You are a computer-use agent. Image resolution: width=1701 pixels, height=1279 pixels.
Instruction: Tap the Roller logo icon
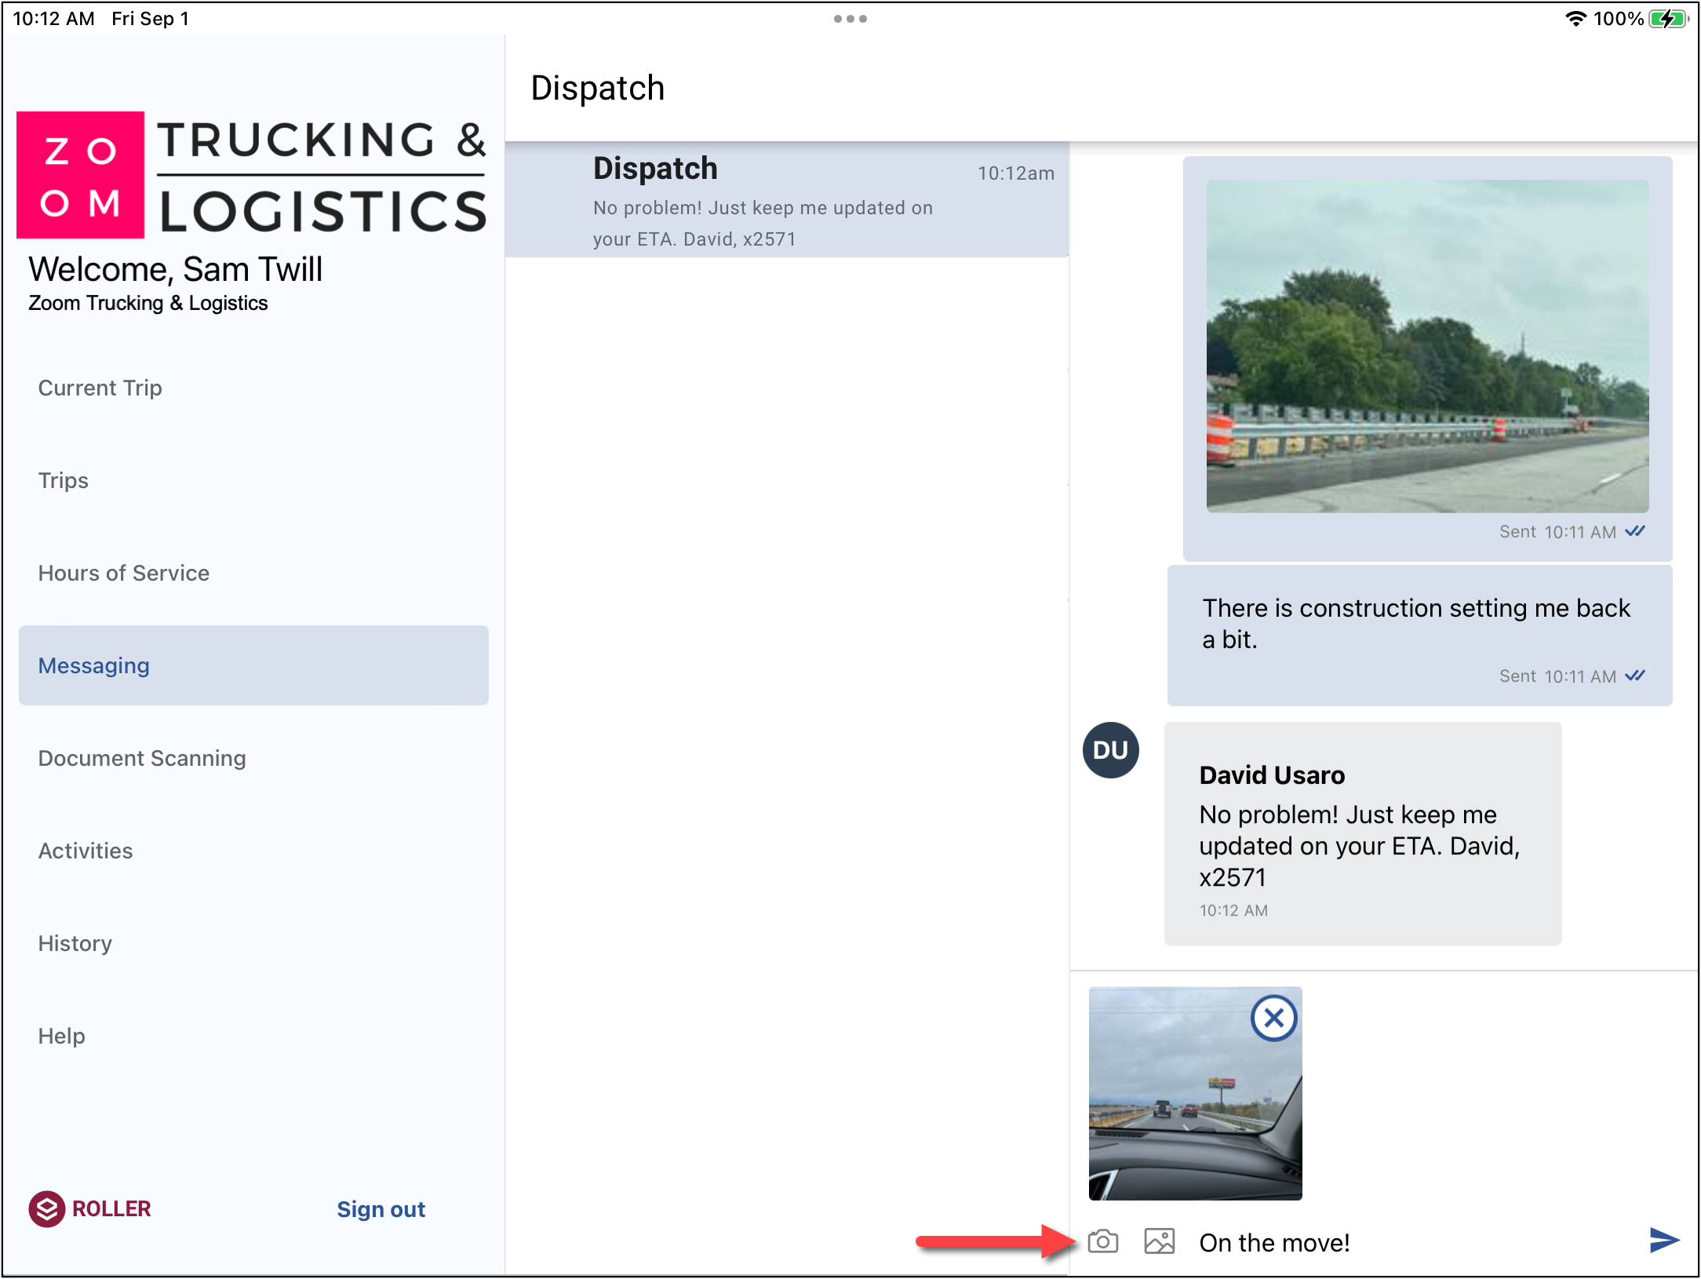[47, 1208]
